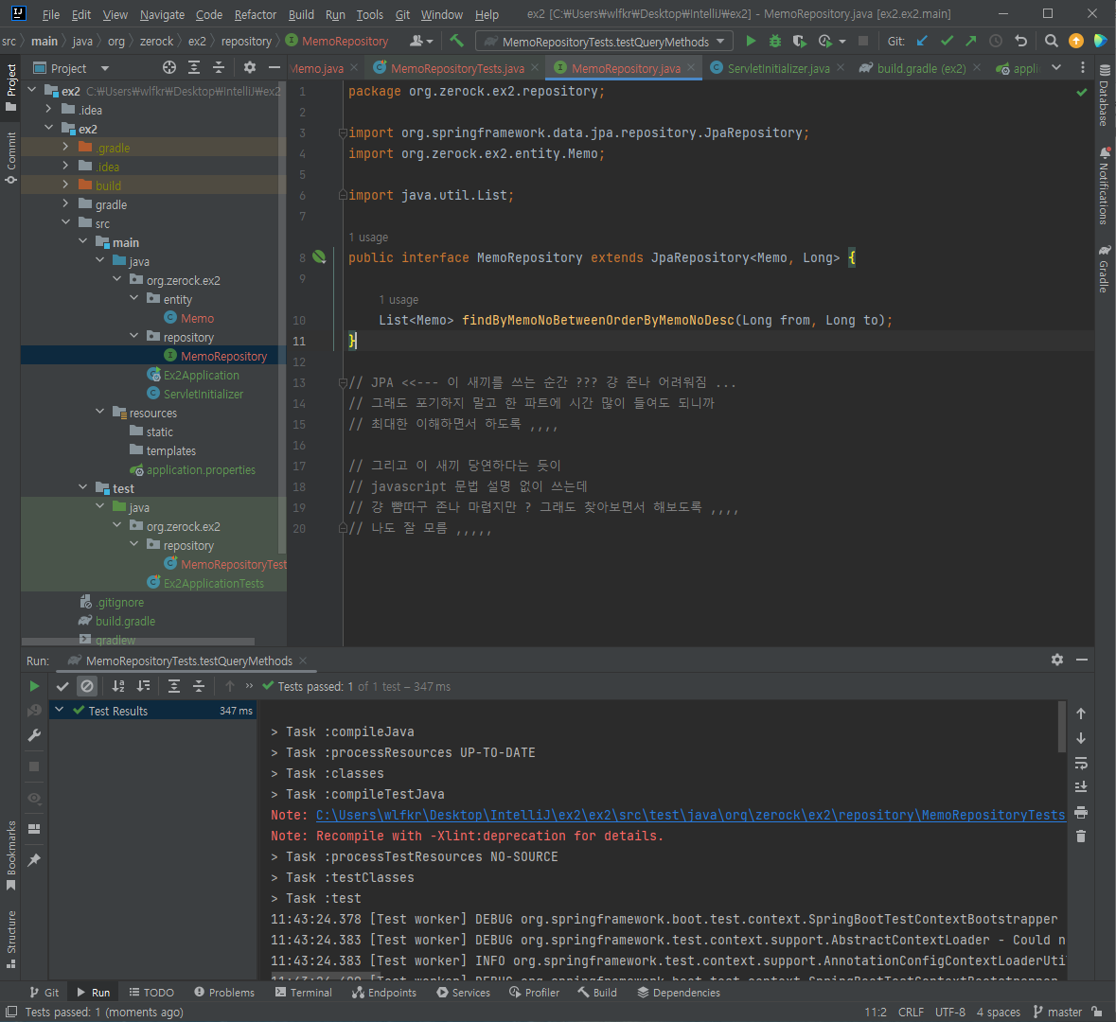Expand the build folder node
Image resolution: width=1116 pixels, height=1022 pixels.
(65, 185)
